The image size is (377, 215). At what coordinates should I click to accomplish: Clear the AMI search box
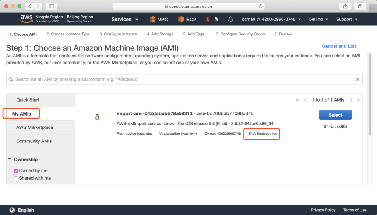point(357,79)
